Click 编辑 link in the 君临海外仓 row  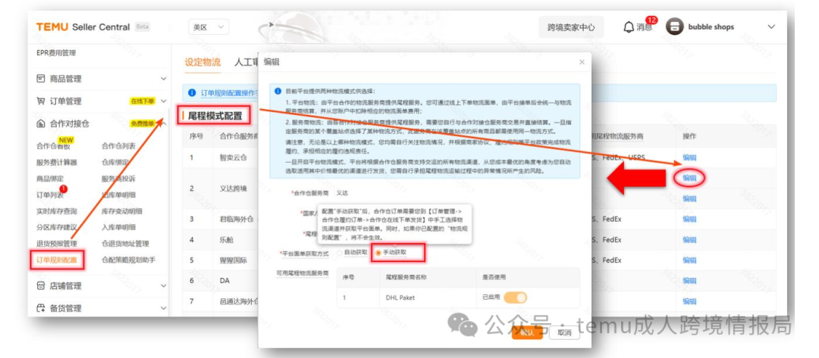[x=689, y=219]
